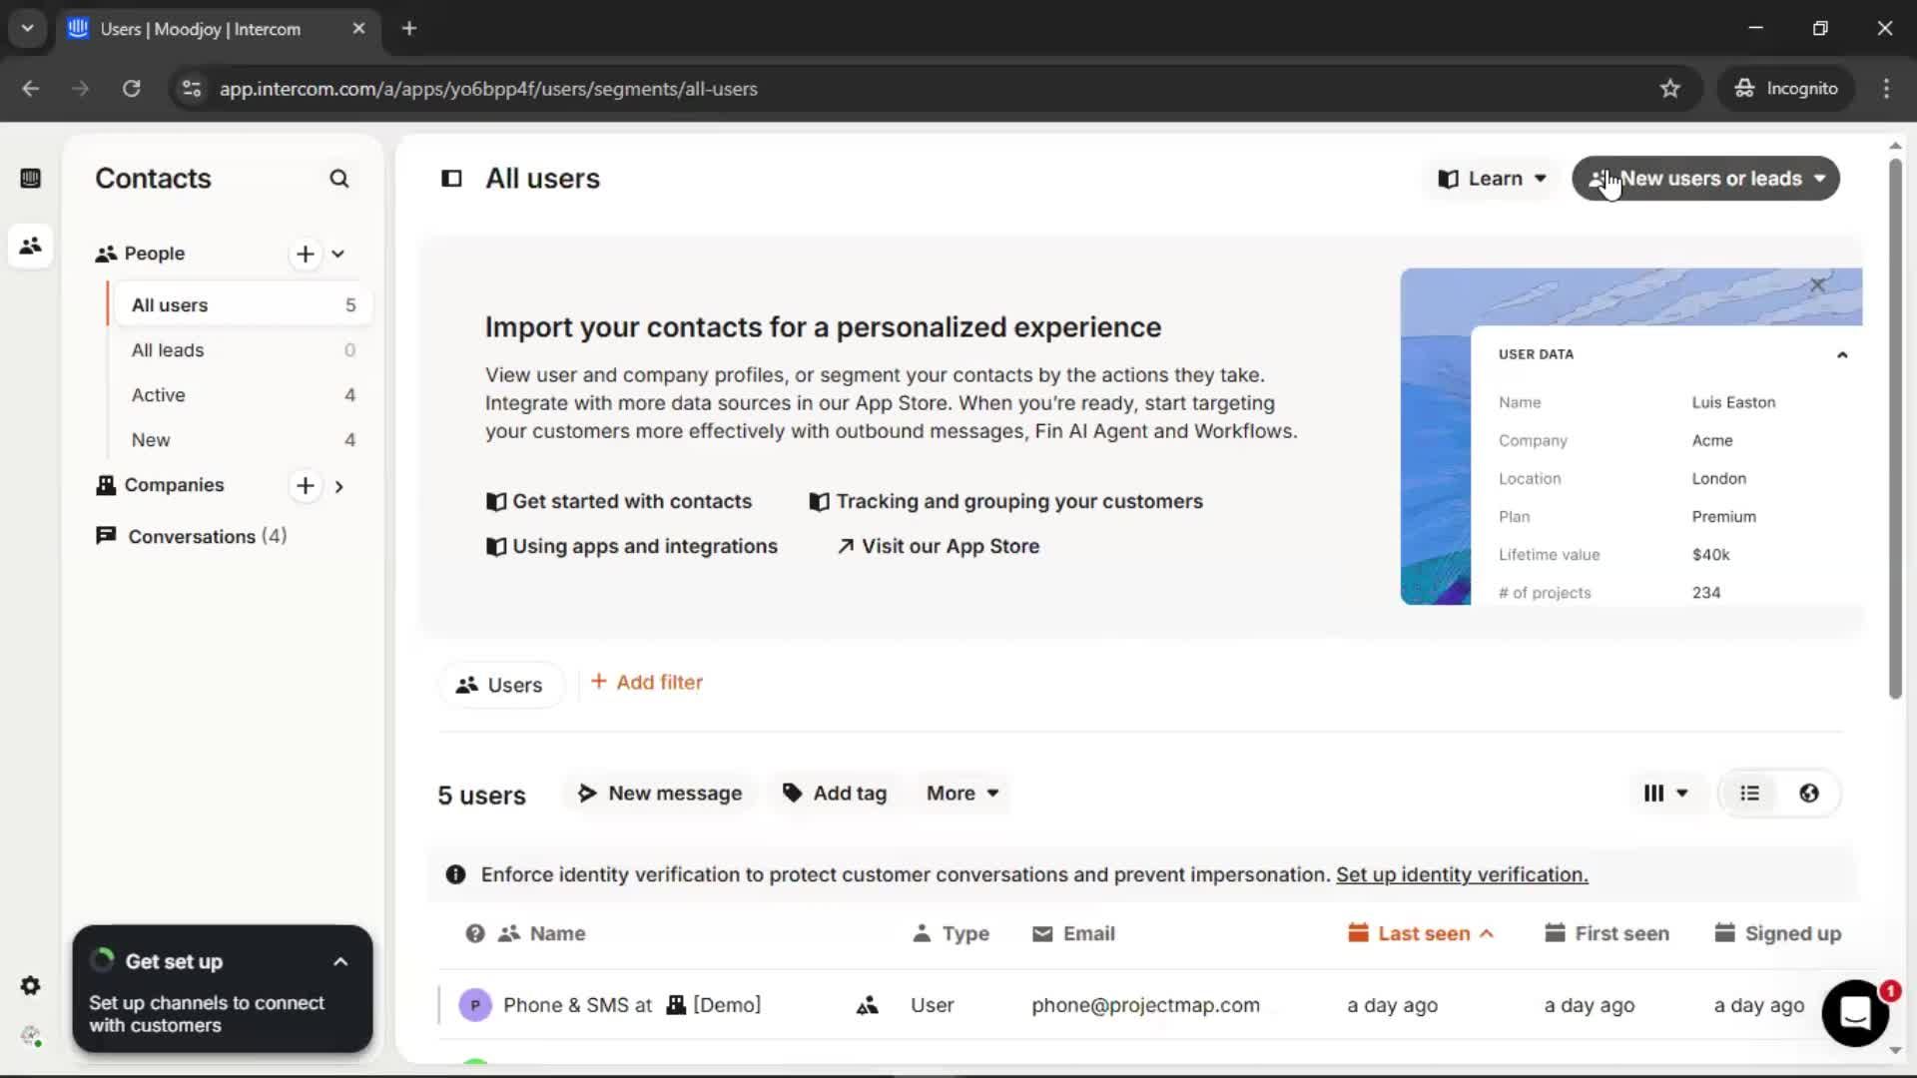This screenshot has height=1078, width=1917.
Task: Switch to the map globe view icon
Action: click(1809, 794)
